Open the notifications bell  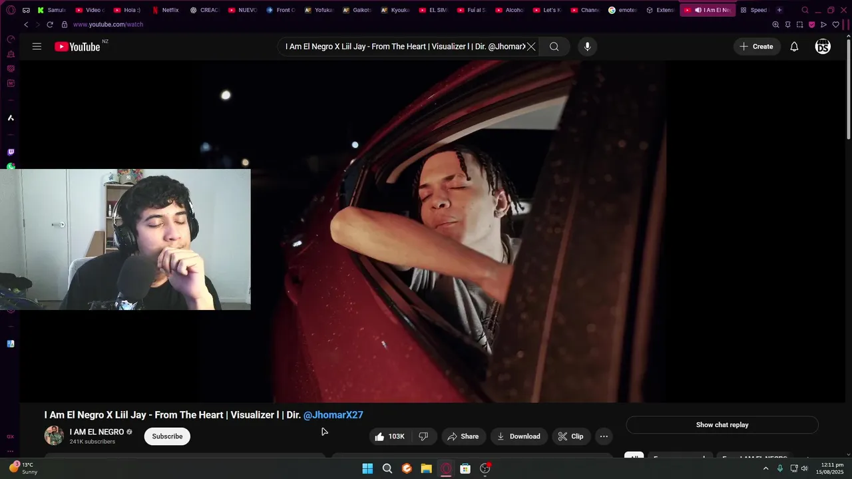coord(794,47)
